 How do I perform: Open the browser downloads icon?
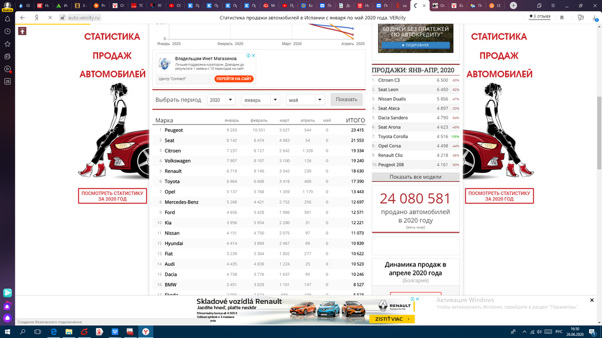click(595, 18)
